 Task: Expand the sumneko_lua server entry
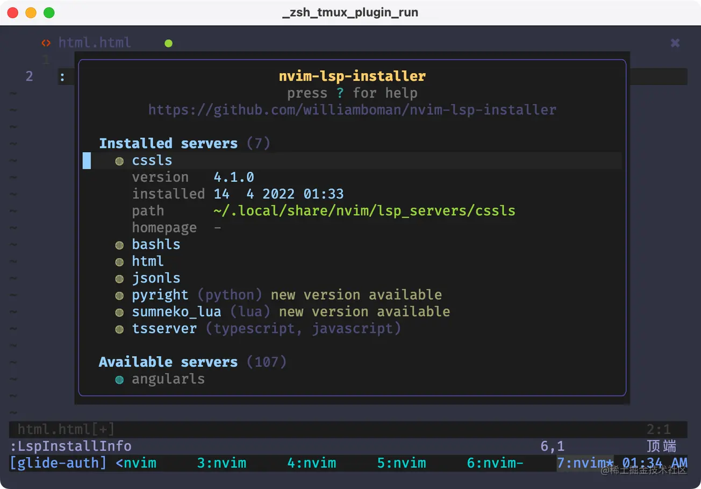pyautogui.click(x=176, y=311)
